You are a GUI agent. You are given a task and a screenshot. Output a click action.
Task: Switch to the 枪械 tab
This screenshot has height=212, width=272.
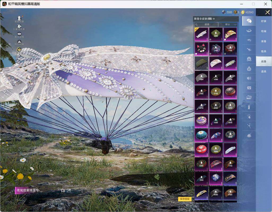point(264,31)
